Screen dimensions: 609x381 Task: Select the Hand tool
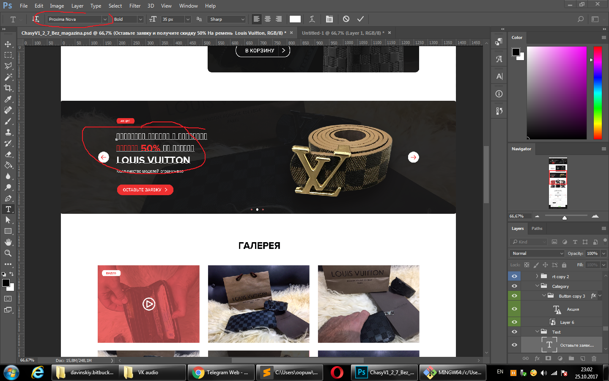point(8,242)
